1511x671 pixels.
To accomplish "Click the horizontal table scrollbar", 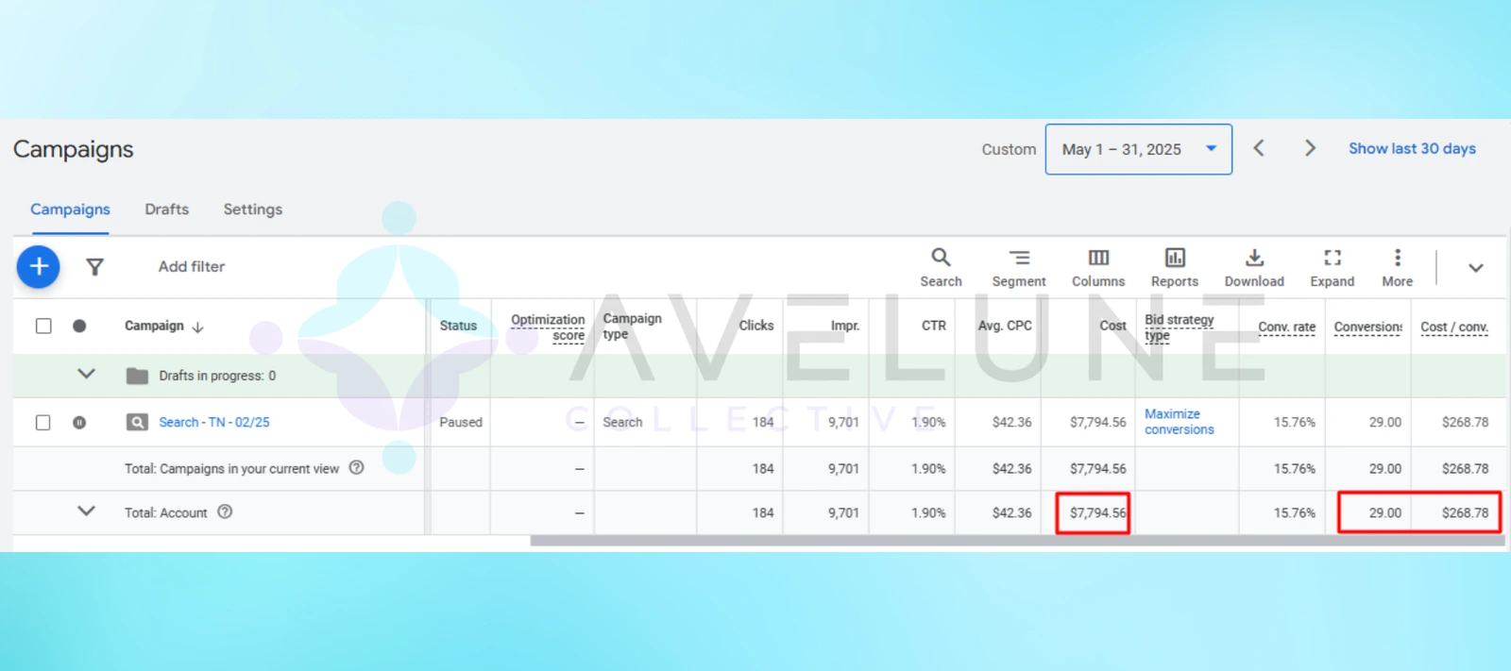I will pos(1016,541).
